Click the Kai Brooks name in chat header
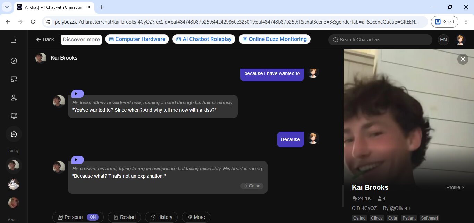Screen dimensions: 474x223 [64, 58]
